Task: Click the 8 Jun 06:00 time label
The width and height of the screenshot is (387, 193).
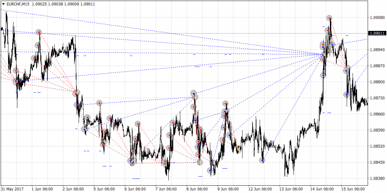Action: tap(197, 189)
